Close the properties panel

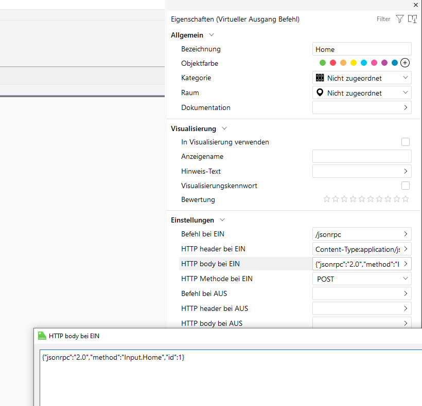coord(416,5)
